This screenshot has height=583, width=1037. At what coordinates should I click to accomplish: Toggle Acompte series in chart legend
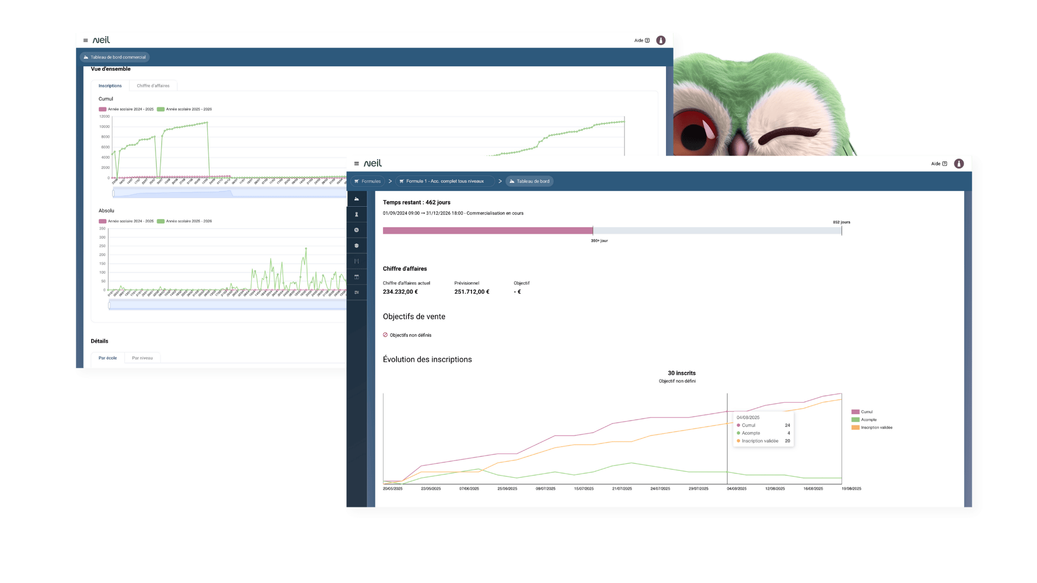(864, 420)
